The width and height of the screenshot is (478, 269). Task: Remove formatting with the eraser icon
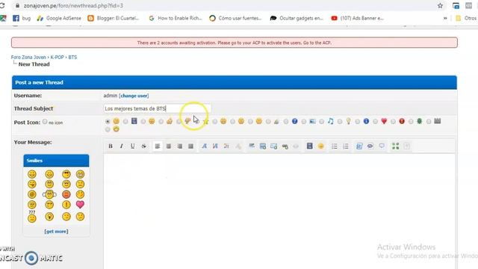point(238,146)
